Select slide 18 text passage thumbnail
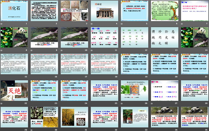The image size is (209, 131). (x=104, y=64)
